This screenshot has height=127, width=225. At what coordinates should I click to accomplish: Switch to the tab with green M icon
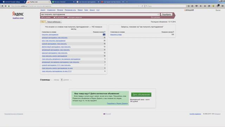point(63,2)
